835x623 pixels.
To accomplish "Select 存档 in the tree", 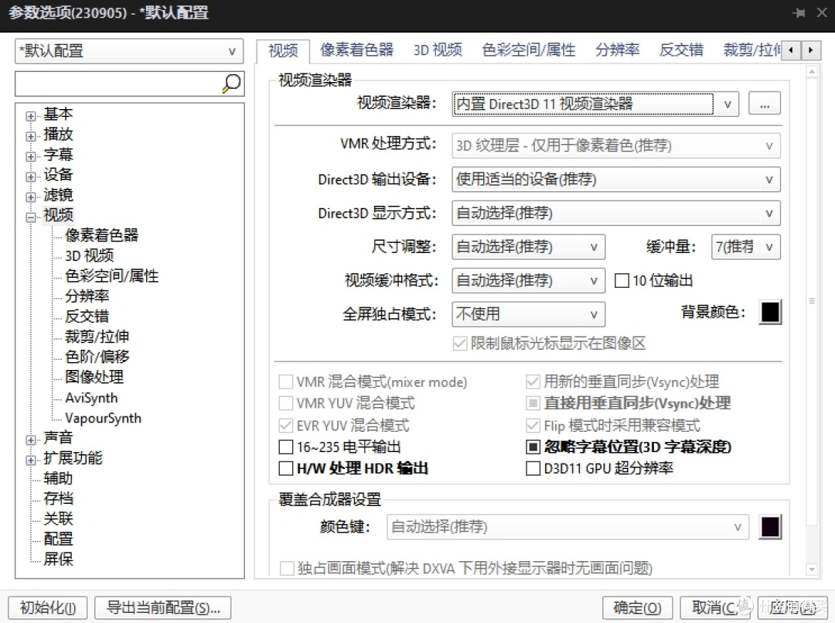I will click(x=58, y=498).
